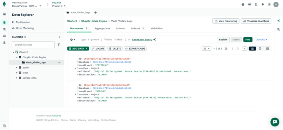Add a new tab with the plus icon
Image resolution: width=283 pixels, height=130 pixels.
click(x=96, y=12)
